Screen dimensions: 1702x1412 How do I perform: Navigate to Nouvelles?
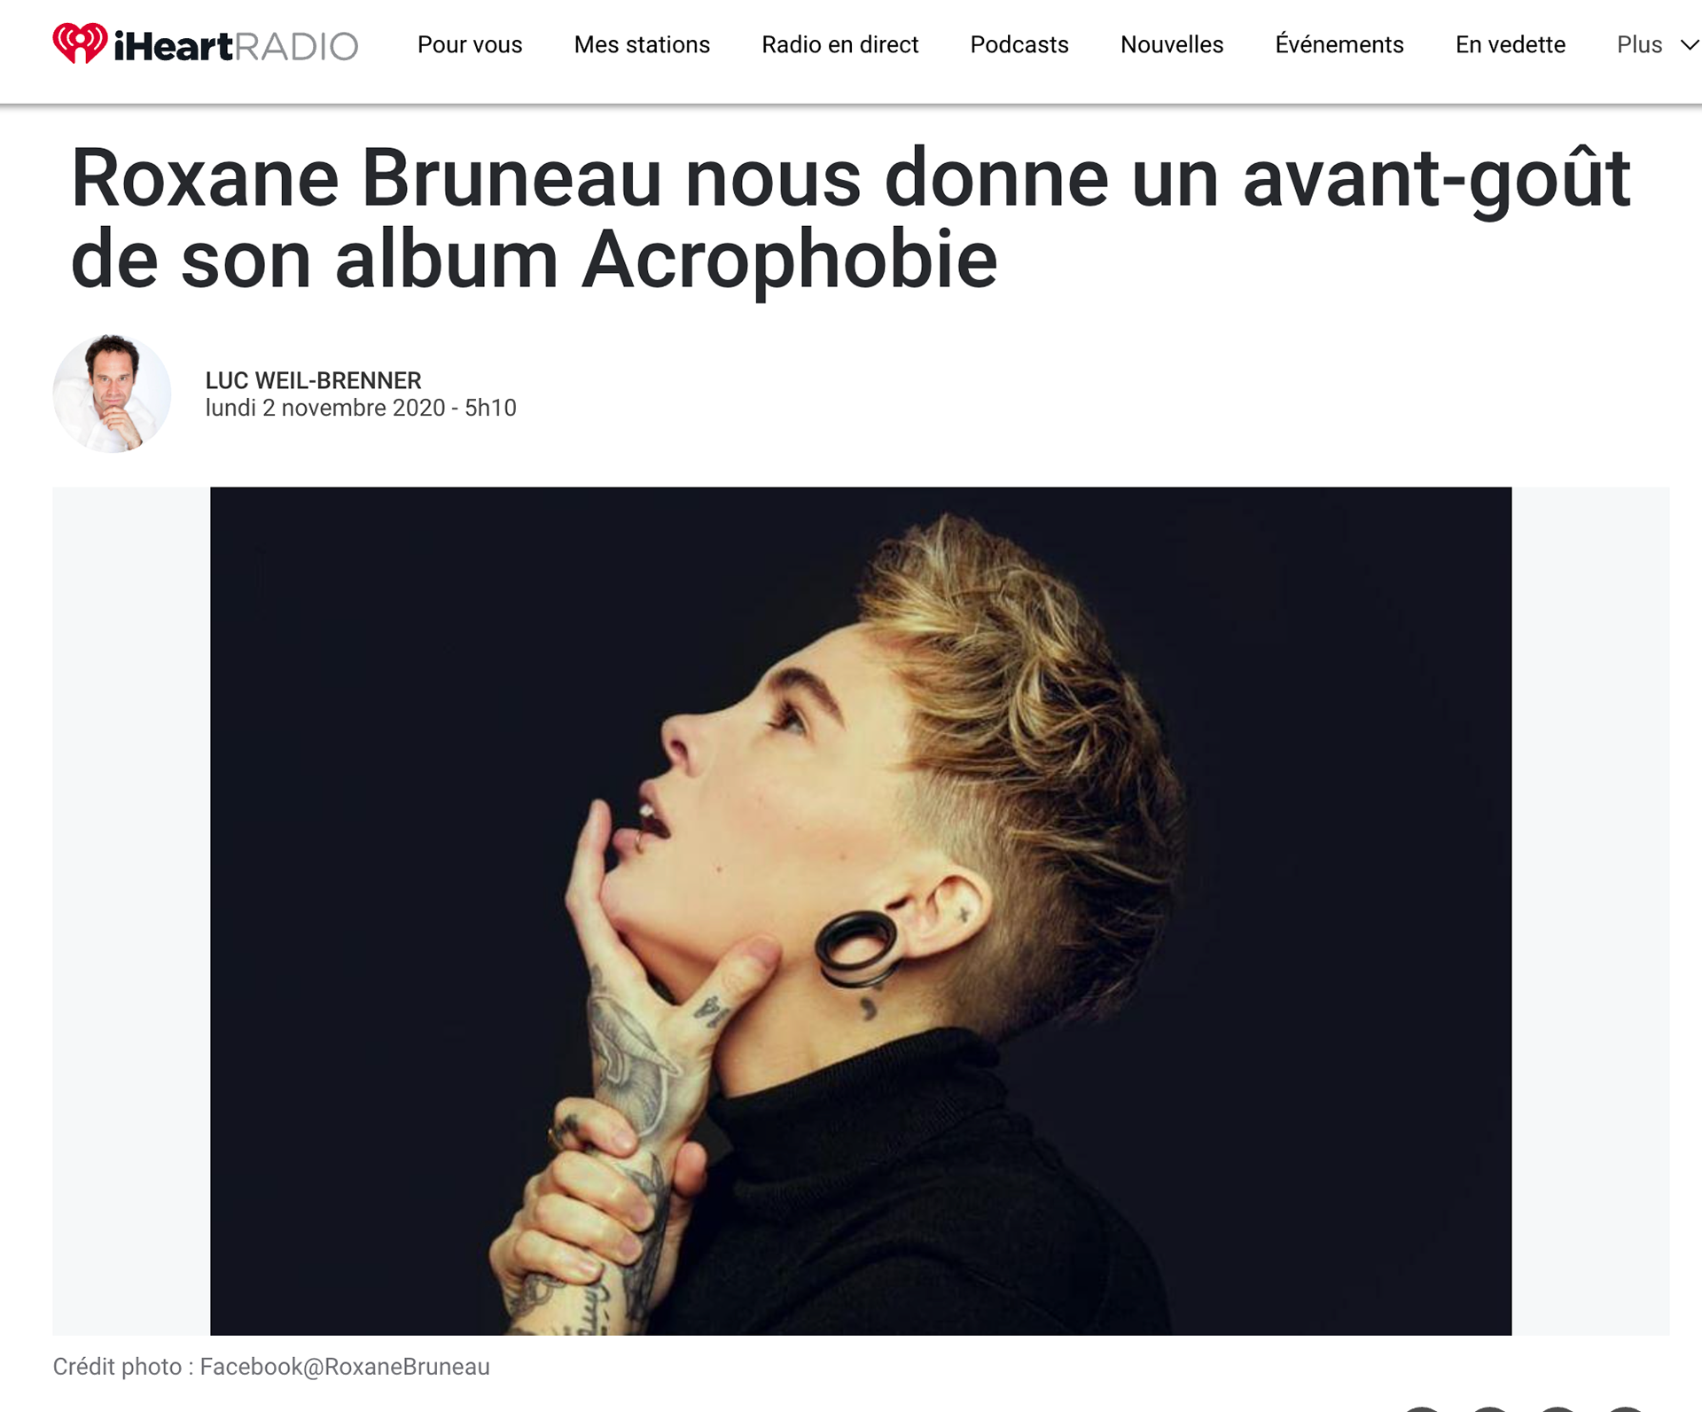click(1172, 44)
